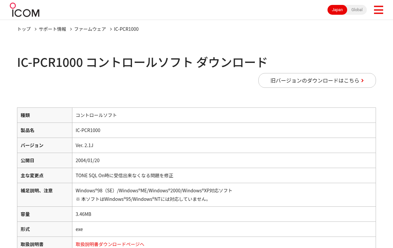
Task: Select the exe format value
Action: pos(79,229)
